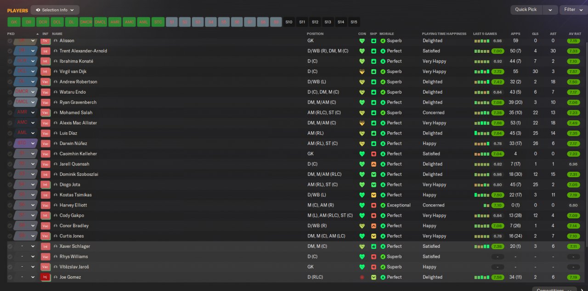Open Rhys Williams' unassigned position dropdown
Image resolution: width=588 pixels, height=291 pixels.
pos(25,257)
